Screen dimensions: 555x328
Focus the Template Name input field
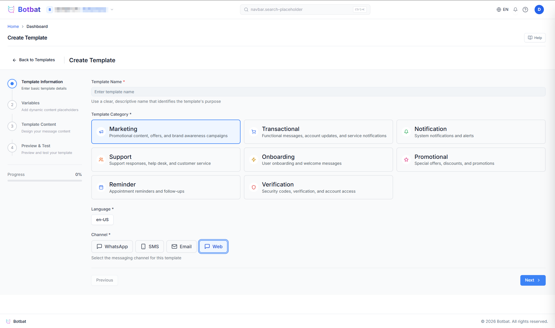coord(318,92)
